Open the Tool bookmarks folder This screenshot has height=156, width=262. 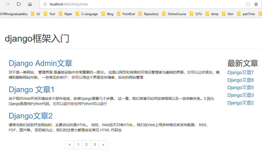pyautogui.click(x=49, y=14)
